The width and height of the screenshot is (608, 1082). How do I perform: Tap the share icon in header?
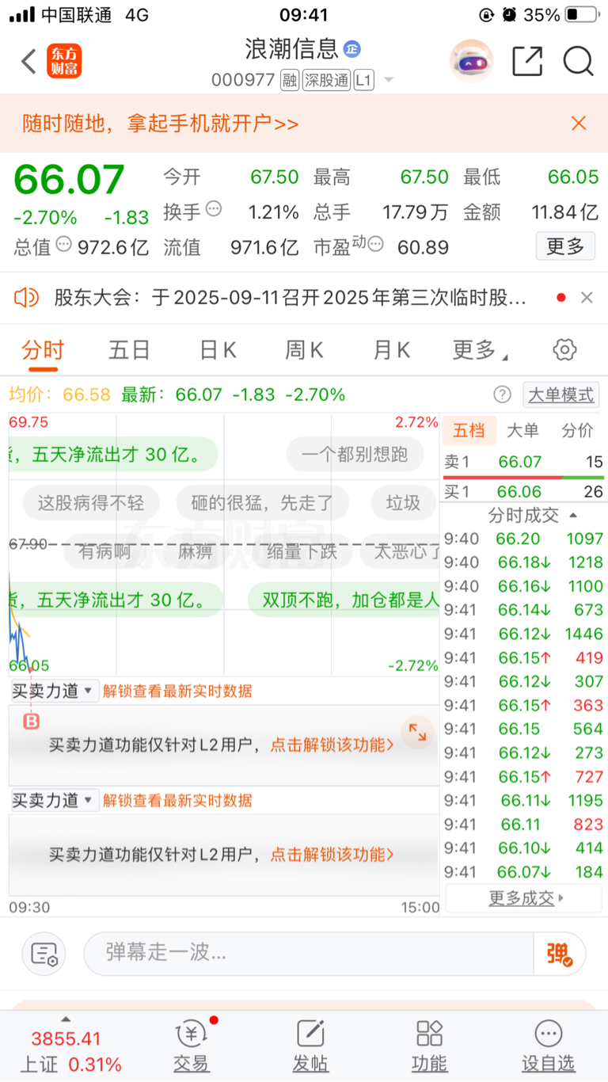tap(527, 61)
